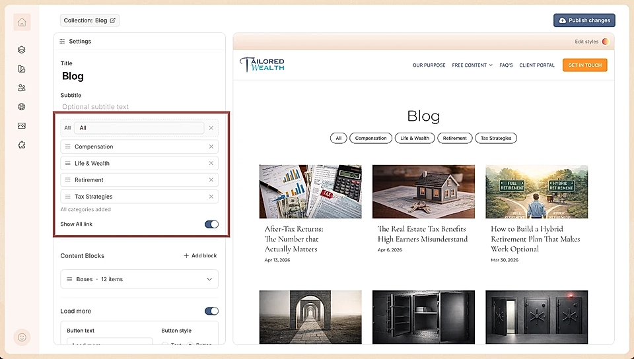Click the Blog title field

point(139,76)
